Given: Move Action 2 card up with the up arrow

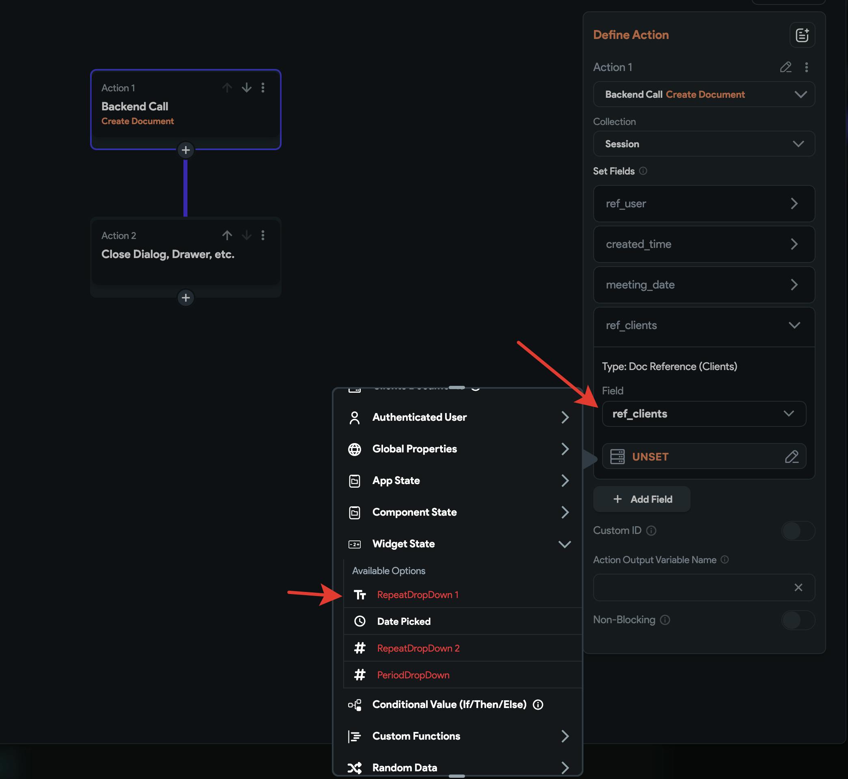Looking at the screenshot, I should coord(227,235).
